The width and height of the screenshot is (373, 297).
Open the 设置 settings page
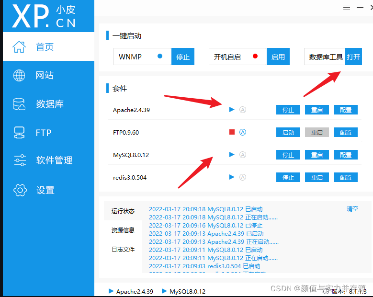click(48, 190)
